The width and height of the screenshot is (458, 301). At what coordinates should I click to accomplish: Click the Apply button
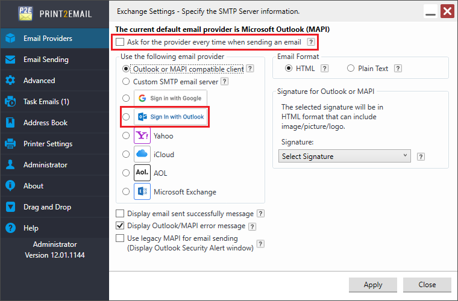coord(373,285)
